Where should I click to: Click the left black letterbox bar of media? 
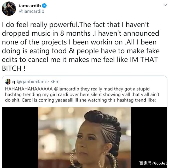(x=20, y=137)
